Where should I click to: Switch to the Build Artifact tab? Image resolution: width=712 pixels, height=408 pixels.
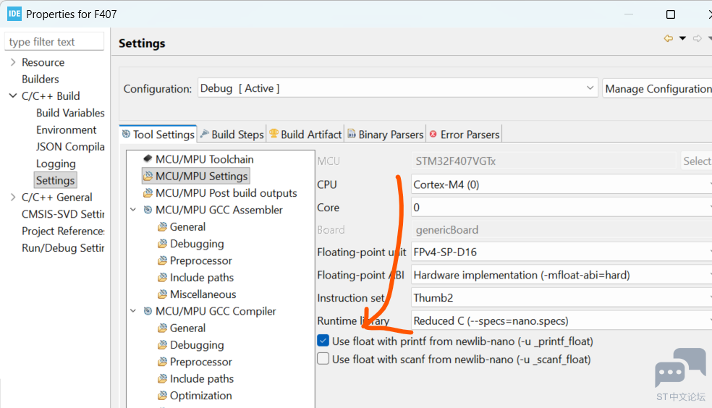click(x=305, y=135)
